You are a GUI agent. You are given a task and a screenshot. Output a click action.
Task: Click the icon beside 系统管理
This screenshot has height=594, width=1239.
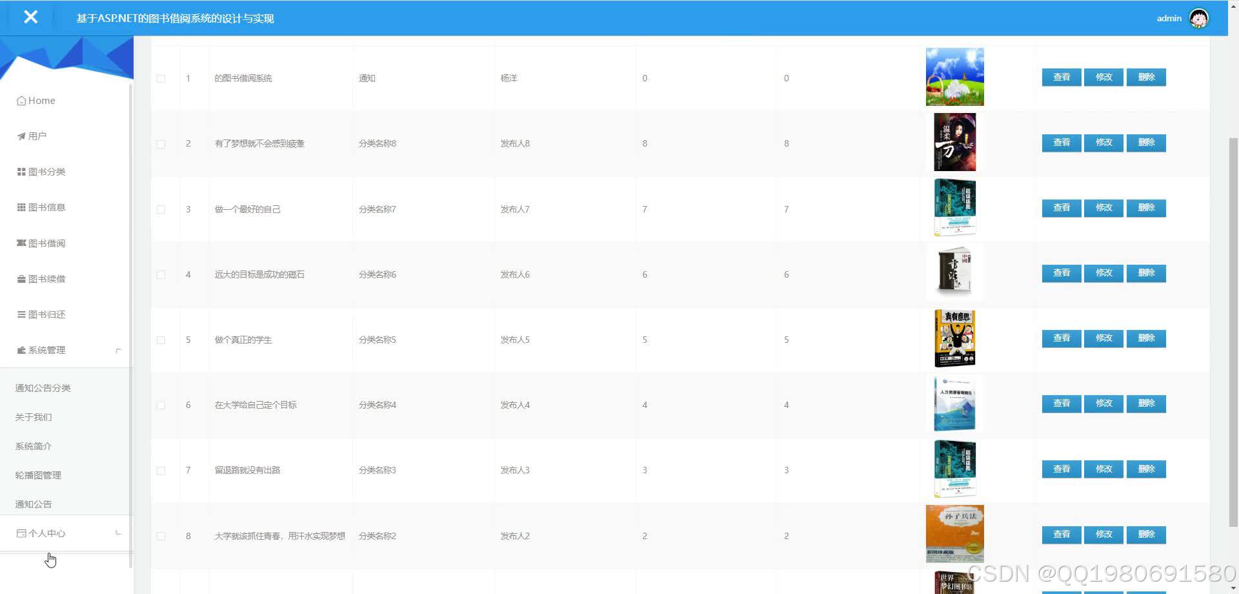(x=21, y=350)
